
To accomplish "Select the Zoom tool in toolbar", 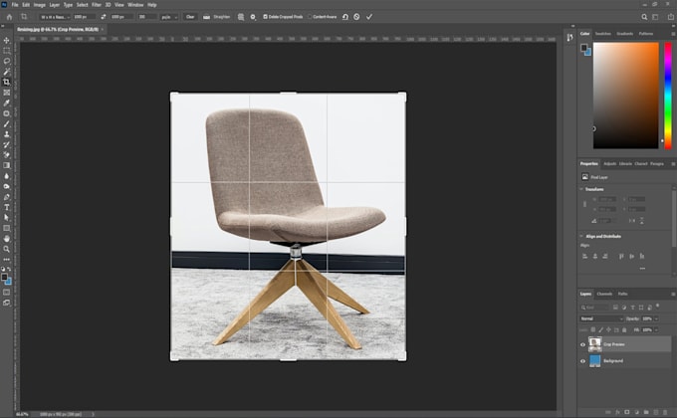I will tap(7, 249).
